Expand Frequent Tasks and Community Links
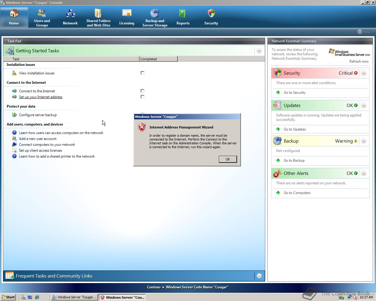 pyautogui.click(x=259, y=276)
